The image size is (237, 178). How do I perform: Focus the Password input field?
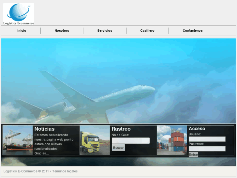tap(207, 149)
